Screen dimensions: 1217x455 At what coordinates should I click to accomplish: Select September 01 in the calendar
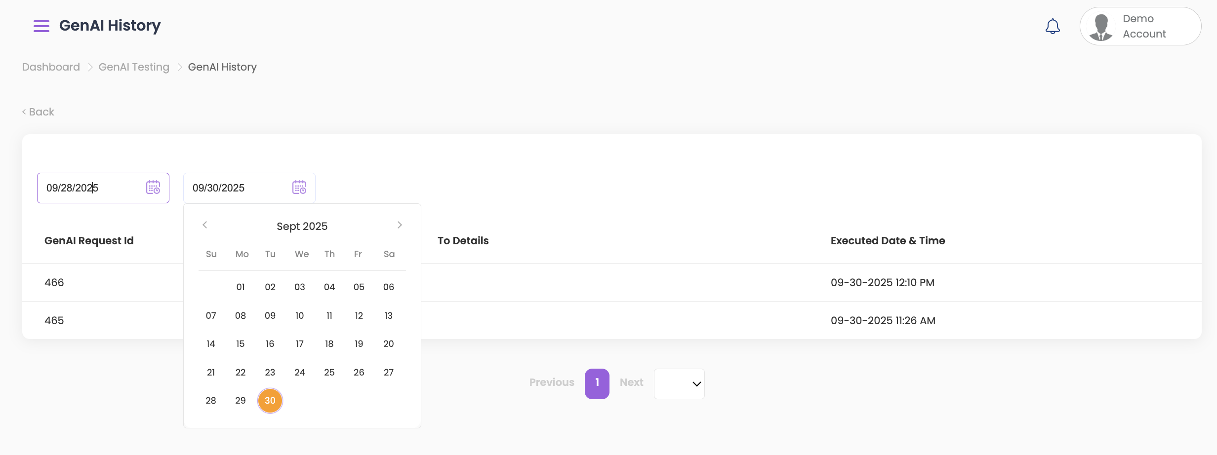pyautogui.click(x=241, y=287)
